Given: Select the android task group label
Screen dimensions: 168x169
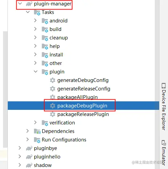Looking at the screenshot, I should pyautogui.click(x=58, y=21).
